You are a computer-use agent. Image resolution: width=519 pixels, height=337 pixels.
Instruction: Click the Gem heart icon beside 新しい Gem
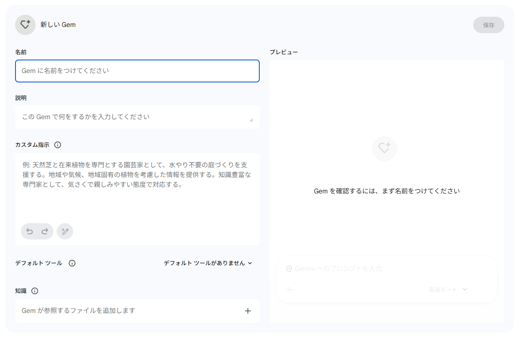[x=25, y=25]
